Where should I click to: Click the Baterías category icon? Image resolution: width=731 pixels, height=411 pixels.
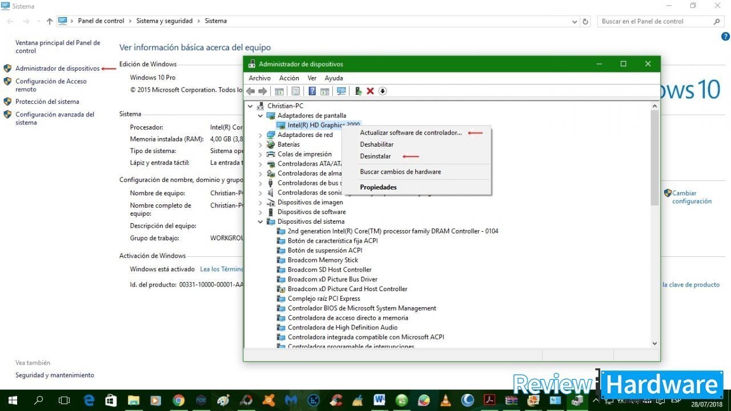pyautogui.click(x=271, y=144)
